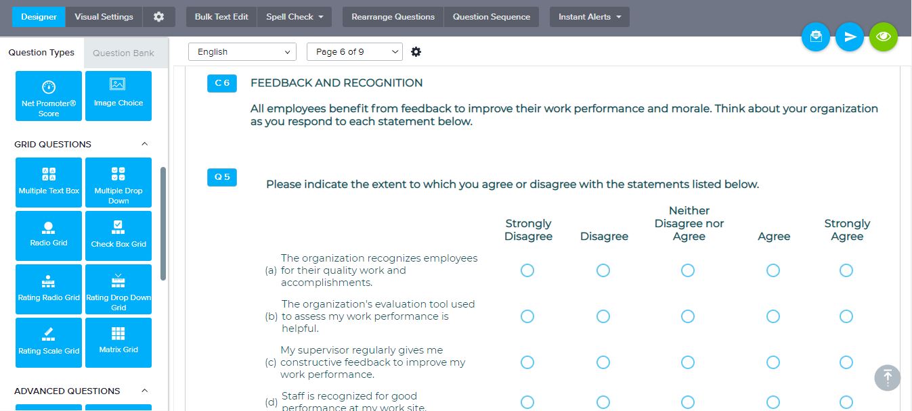Open the Visual Settings tab

pyautogui.click(x=104, y=17)
